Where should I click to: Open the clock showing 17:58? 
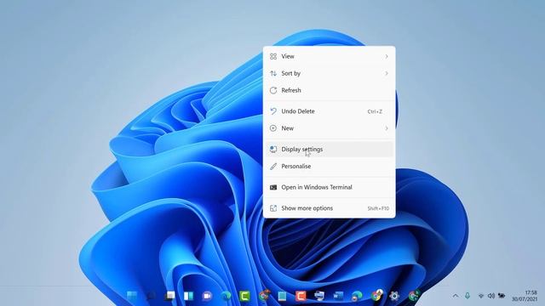525,296
